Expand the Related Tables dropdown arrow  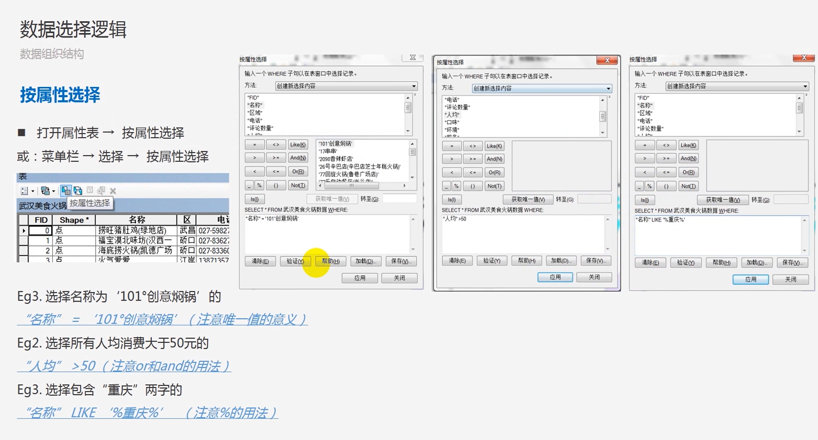[54, 191]
